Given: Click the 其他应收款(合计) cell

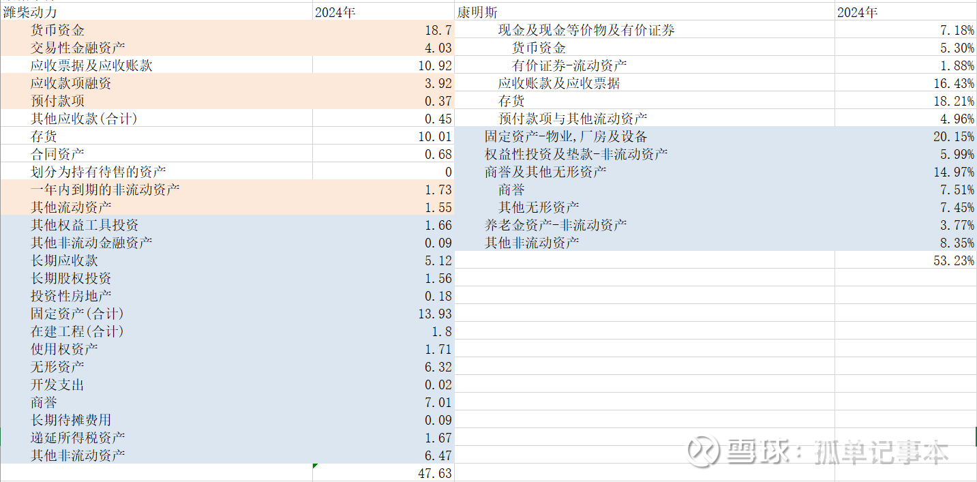Looking at the screenshot, I should [156, 119].
